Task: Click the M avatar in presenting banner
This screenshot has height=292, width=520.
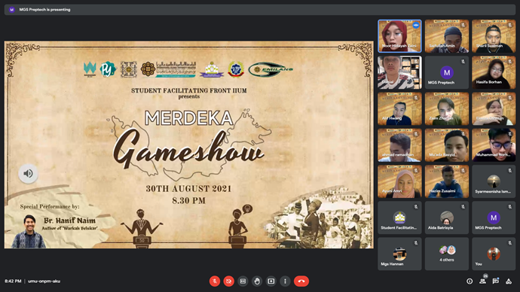Action: pos(12,10)
